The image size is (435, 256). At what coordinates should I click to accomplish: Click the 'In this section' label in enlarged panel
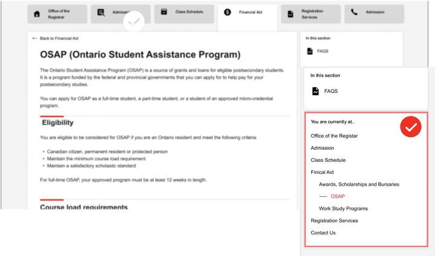coord(325,75)
